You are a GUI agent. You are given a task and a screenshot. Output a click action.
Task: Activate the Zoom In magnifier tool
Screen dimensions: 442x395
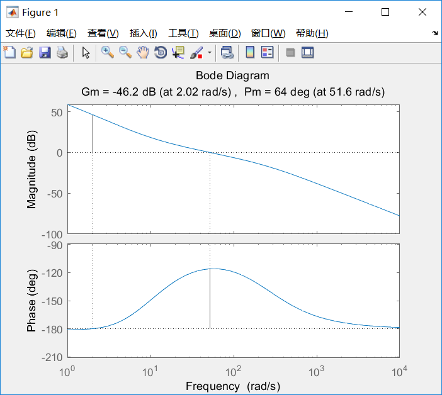click(108, 52)
